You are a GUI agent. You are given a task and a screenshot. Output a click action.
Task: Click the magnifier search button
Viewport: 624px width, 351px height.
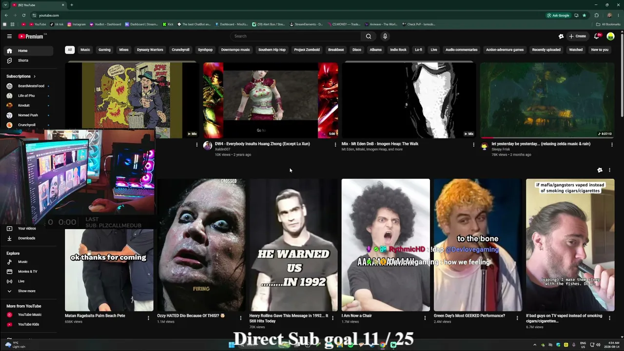369,36
